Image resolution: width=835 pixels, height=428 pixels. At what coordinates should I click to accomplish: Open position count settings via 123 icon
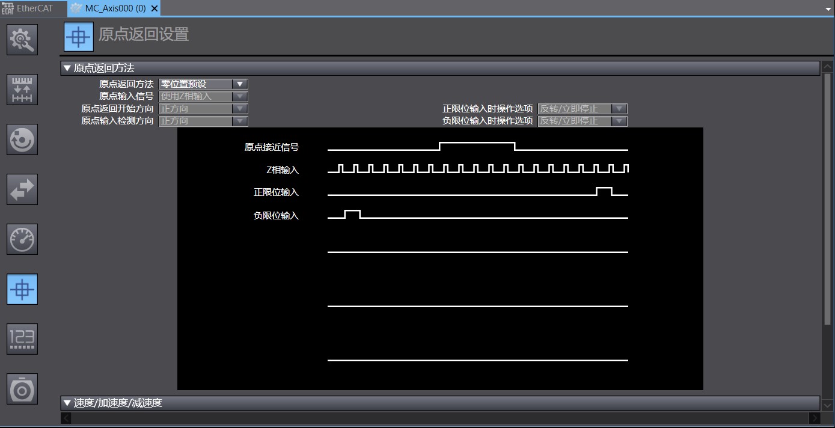(x=22, y=338)
